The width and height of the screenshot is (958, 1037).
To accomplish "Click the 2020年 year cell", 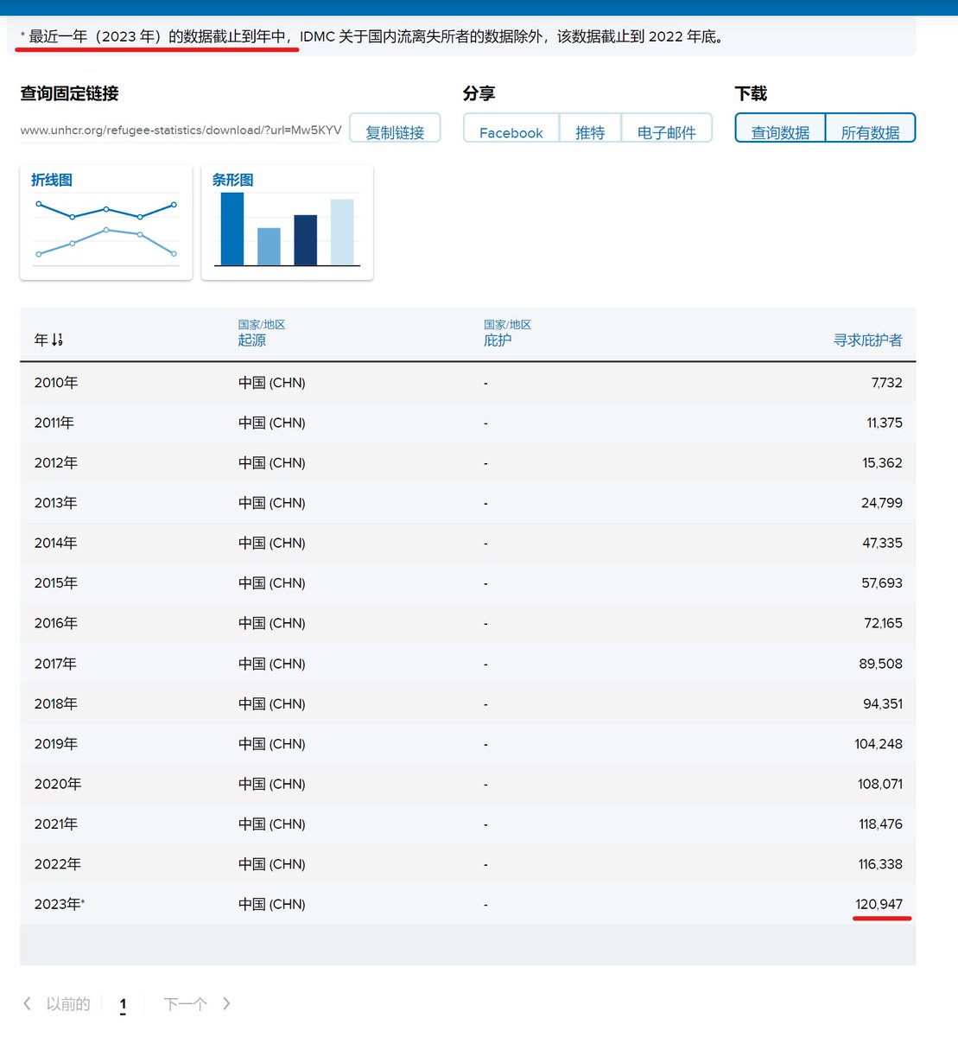I will (x=58, y=784).
